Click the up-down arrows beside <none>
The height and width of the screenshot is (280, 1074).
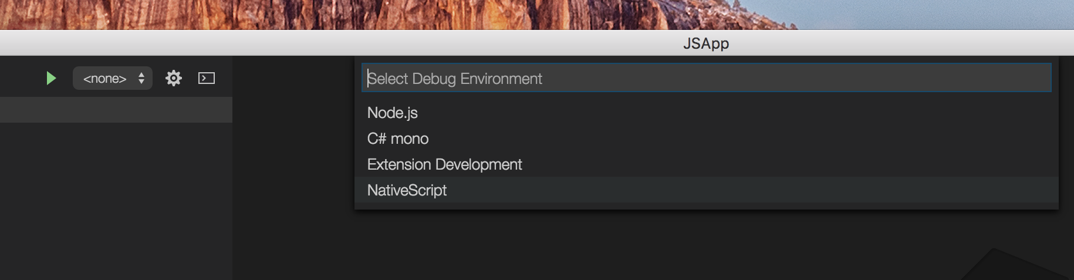(141, 78)
